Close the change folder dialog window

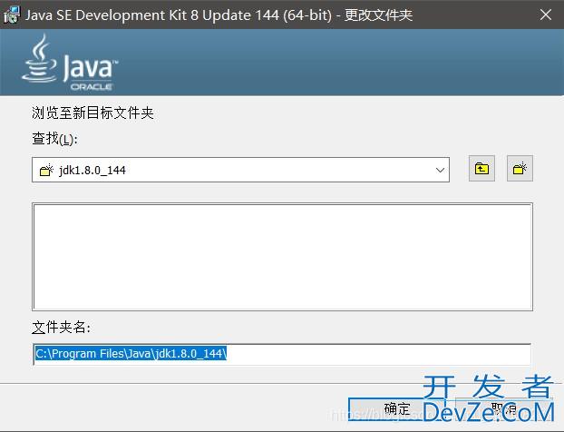[x=543, y=15]
